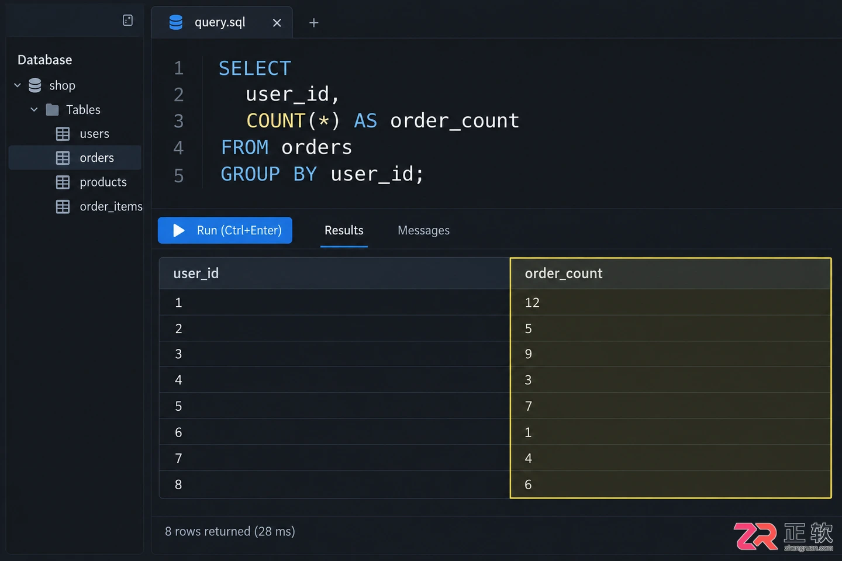Click the Tables folder label

click(x=83, y=109)
